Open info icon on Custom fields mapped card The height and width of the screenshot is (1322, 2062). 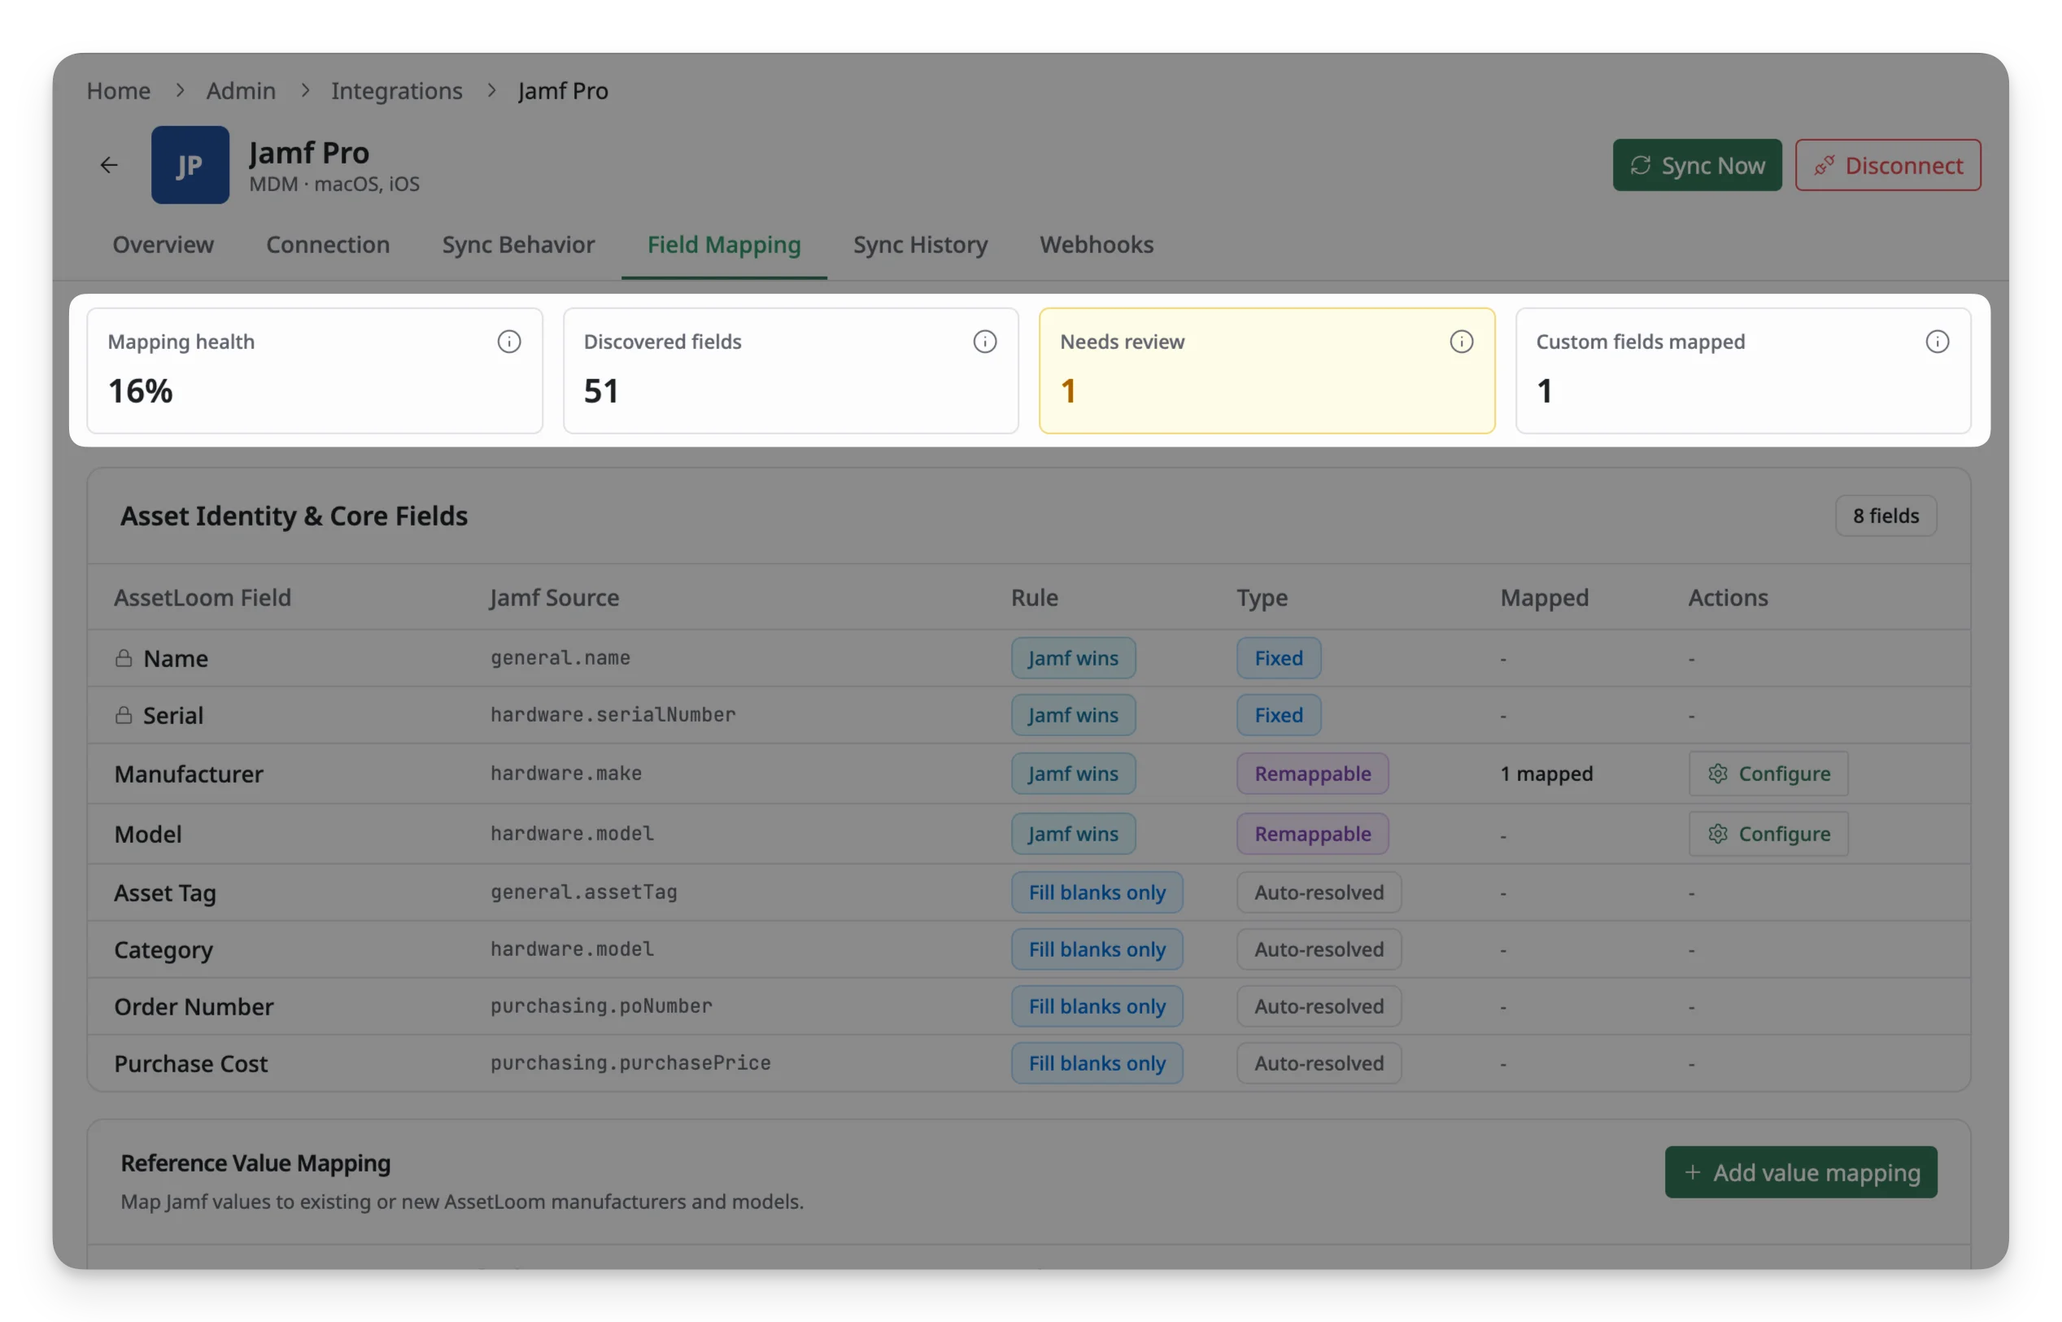tap(1936, 342)
